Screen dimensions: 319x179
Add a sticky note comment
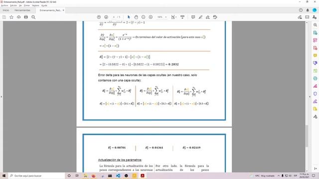point(193,17)
